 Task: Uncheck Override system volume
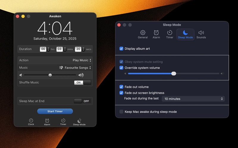pyautogui.click(x=121, y=68)
